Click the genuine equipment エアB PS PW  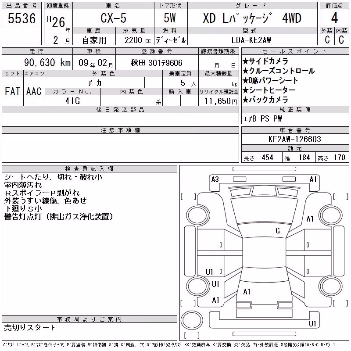pos(262,118)
